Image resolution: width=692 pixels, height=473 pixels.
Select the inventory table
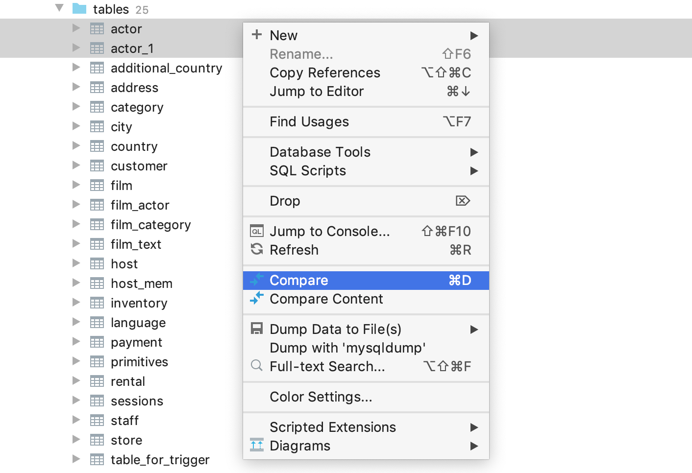139,303
